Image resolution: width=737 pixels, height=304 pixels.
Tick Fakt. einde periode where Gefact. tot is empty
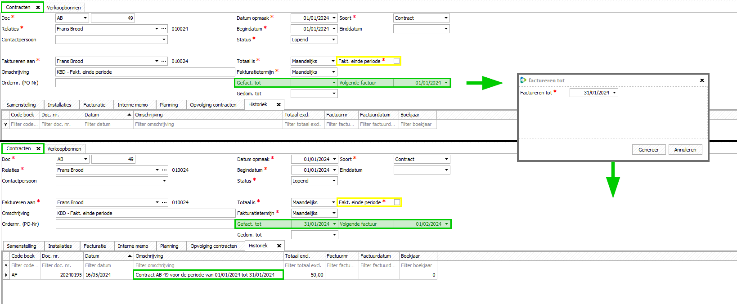(x=396, y=61)
